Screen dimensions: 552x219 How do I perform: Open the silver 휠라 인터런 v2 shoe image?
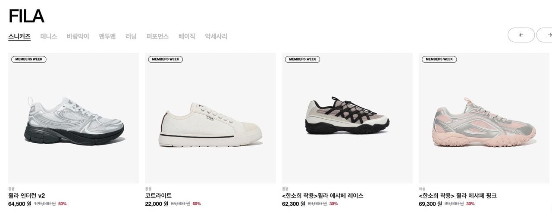point(74,118)
